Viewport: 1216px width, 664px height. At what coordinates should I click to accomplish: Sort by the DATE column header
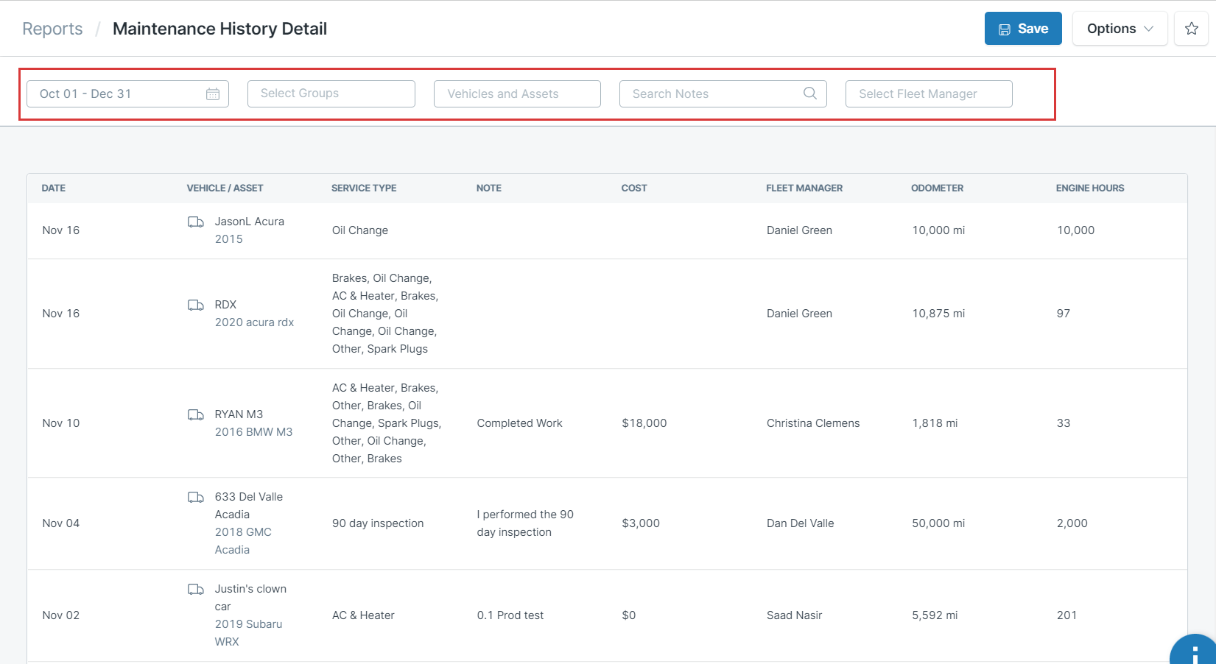54,188
